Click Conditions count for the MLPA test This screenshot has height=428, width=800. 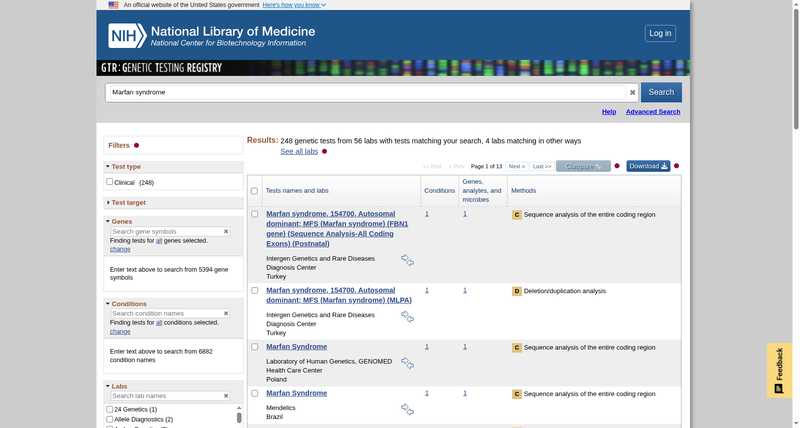[426, 290]
